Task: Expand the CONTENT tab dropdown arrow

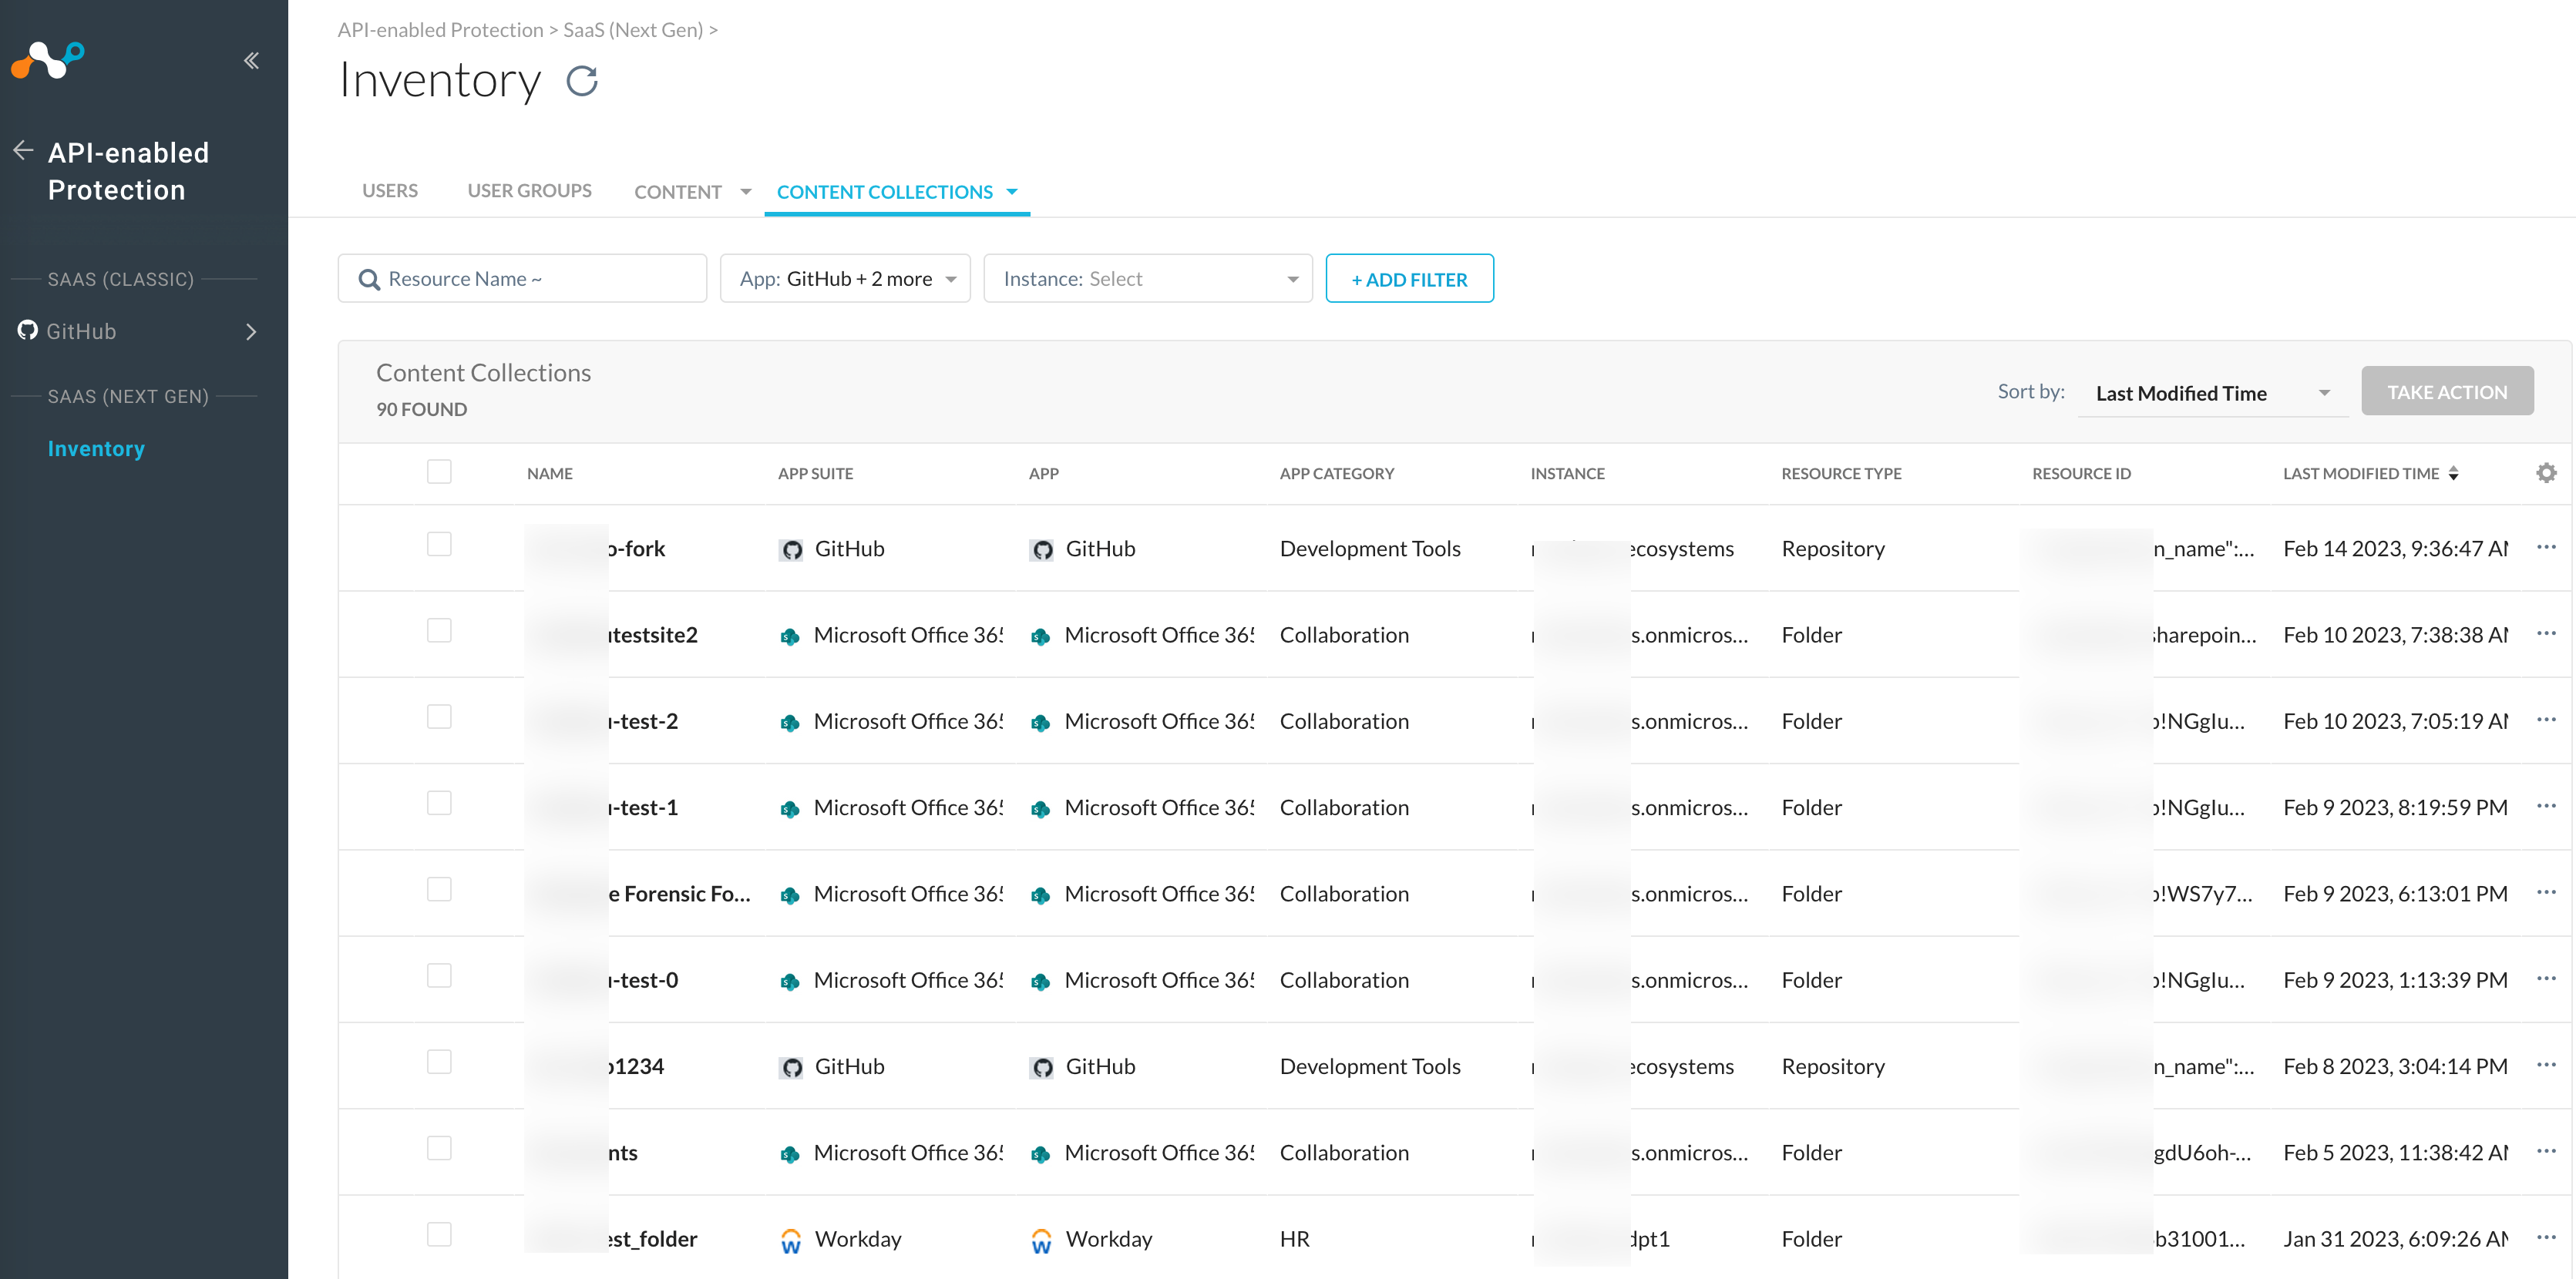Action: coord(746,192)
